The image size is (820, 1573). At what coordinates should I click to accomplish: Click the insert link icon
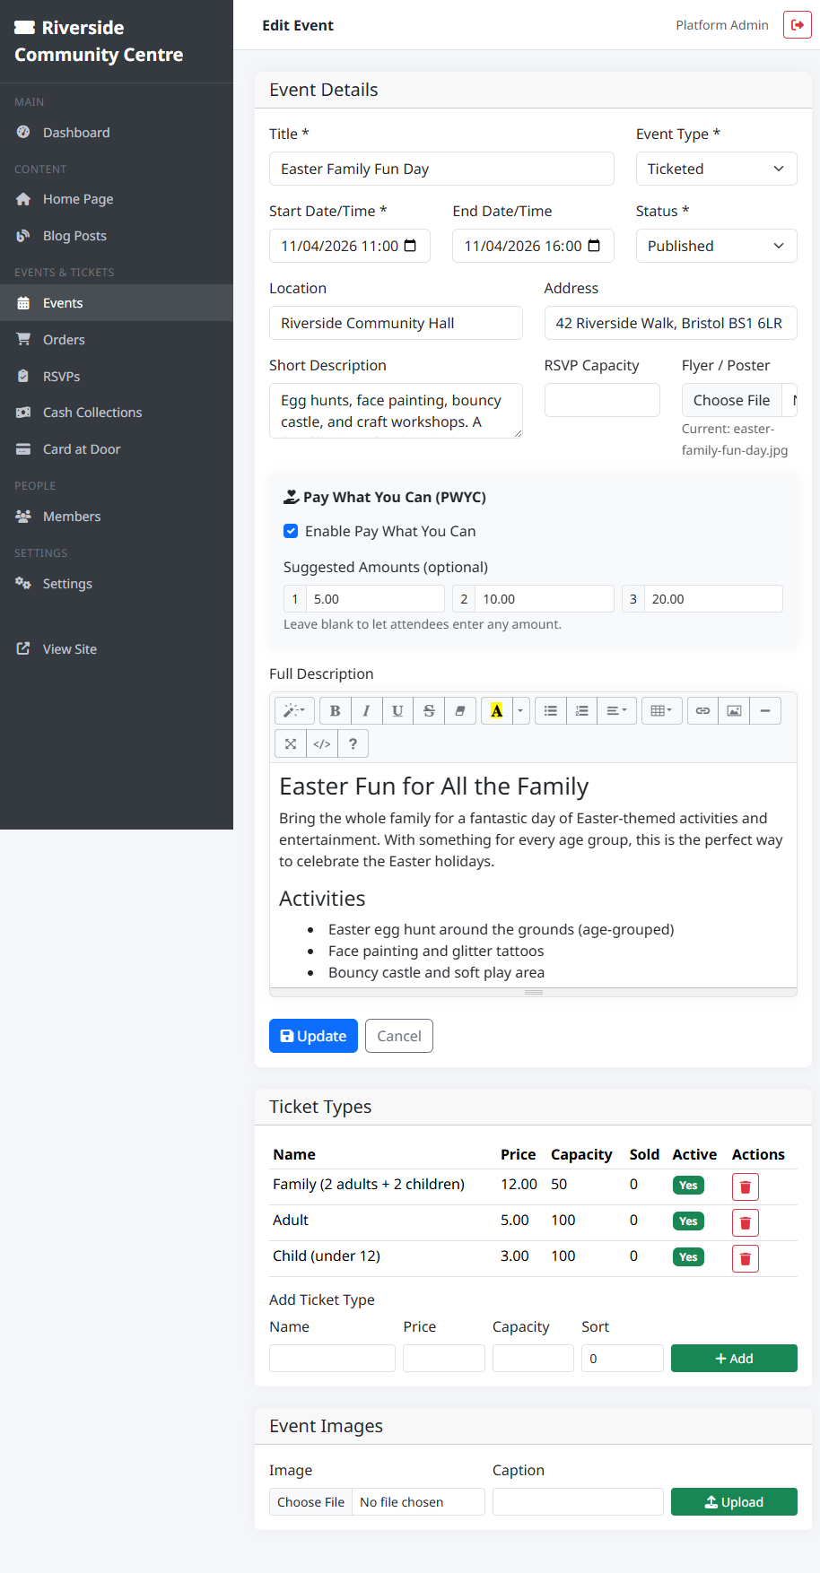point(702,711)
